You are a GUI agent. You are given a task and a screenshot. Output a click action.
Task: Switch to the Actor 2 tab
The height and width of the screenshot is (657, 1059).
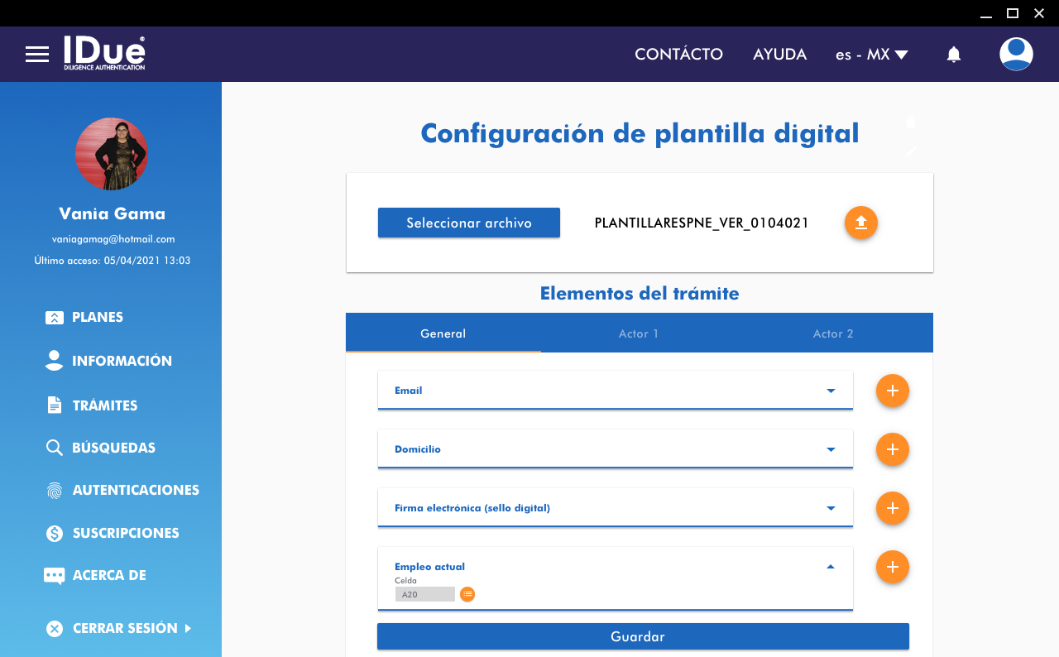(x=832, y=333)
